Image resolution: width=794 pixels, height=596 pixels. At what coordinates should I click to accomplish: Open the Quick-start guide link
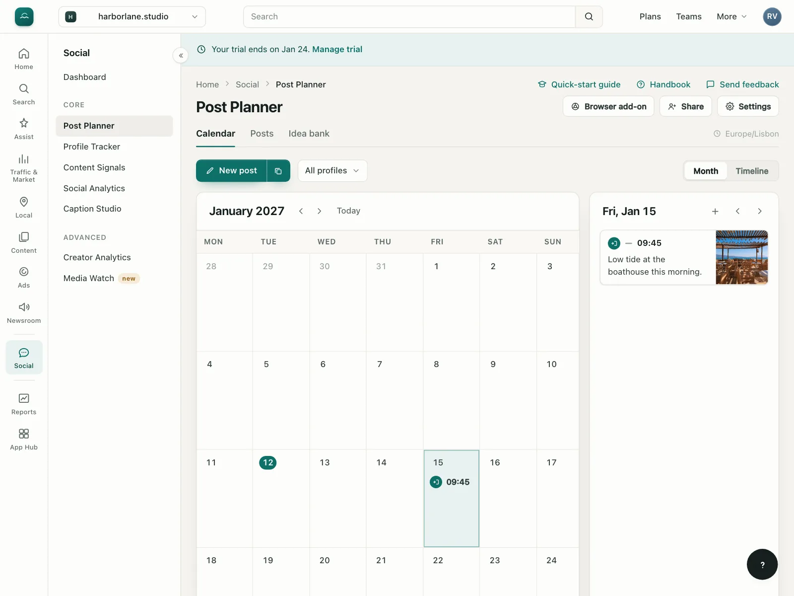click(579, 84)
